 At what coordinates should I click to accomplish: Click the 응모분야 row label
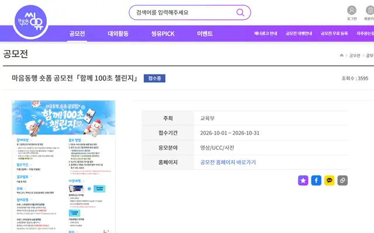168,147
